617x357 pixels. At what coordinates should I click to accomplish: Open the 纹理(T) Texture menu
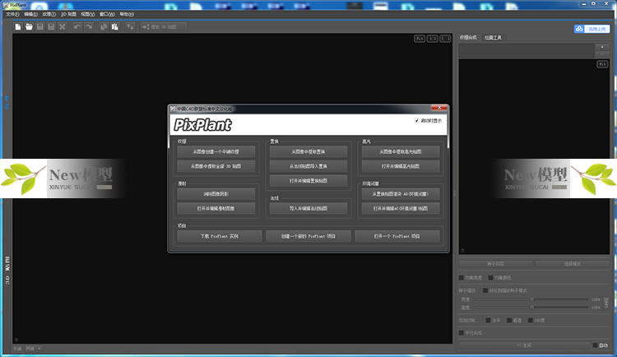[49, 14]
